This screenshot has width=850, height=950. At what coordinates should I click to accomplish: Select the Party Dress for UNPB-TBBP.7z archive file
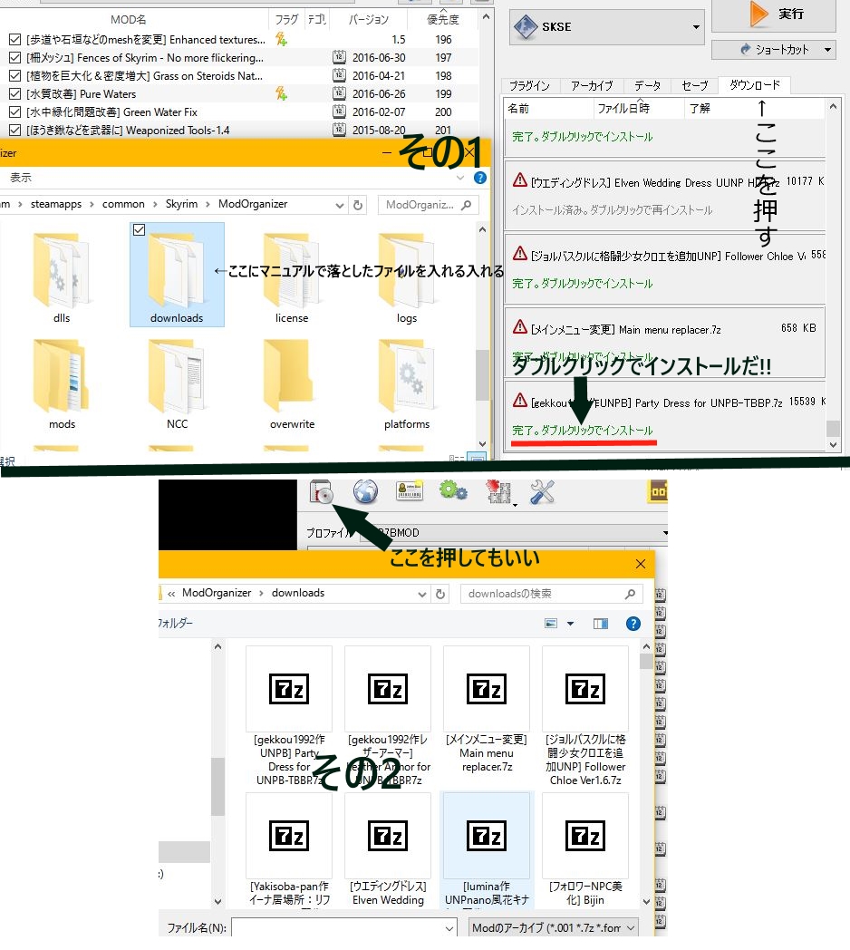(289, 717)
